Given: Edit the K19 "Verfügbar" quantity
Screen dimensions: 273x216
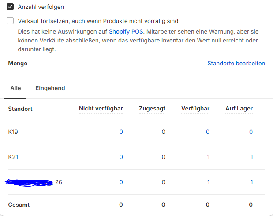Looking at the screenshot, I should (x=208, y=132).
